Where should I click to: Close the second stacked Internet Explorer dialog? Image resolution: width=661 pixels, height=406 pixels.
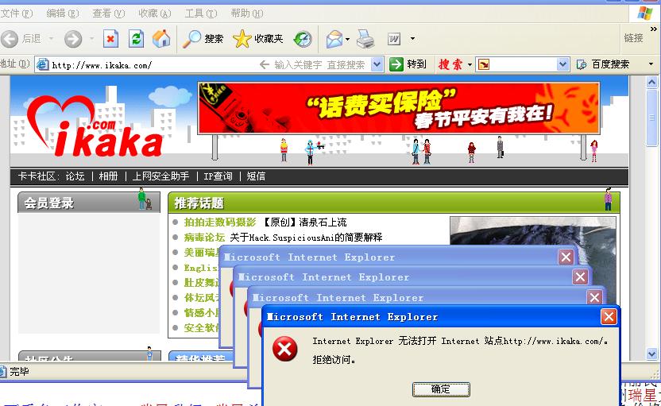coord(594,298)
